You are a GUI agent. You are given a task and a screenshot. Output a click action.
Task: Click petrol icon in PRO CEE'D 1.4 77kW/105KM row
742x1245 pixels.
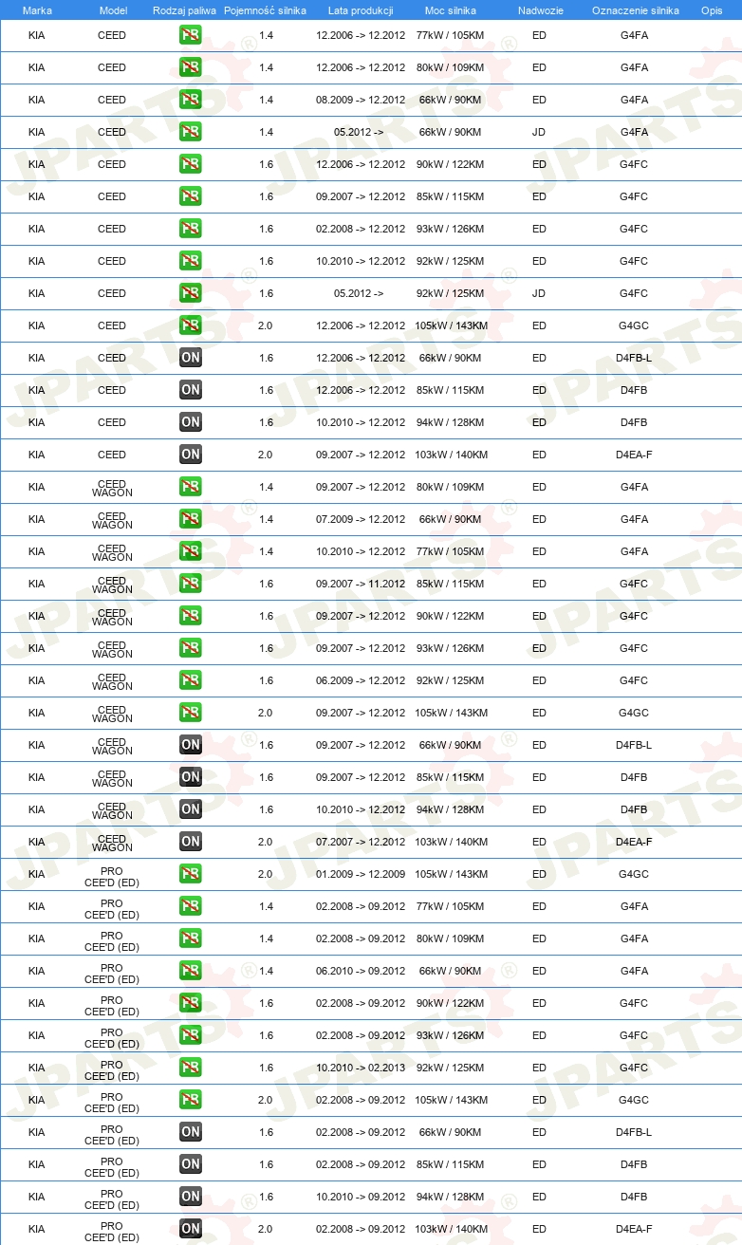pos(190,906)
